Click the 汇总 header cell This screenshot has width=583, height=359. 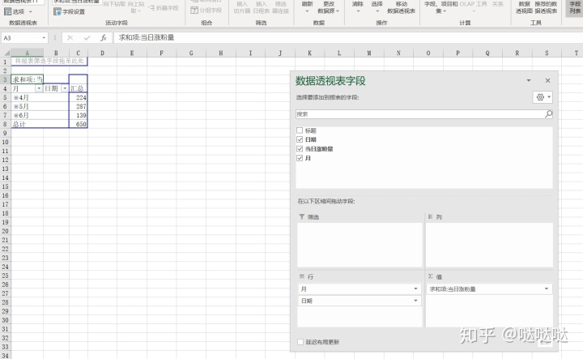(78, 88)
